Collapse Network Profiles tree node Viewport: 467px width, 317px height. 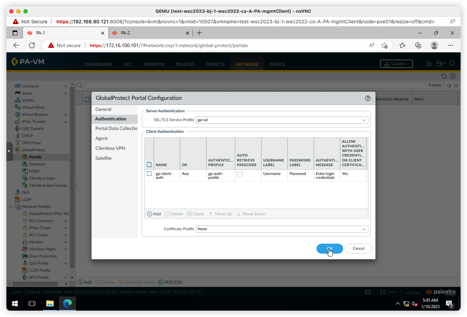coord(11,206)
